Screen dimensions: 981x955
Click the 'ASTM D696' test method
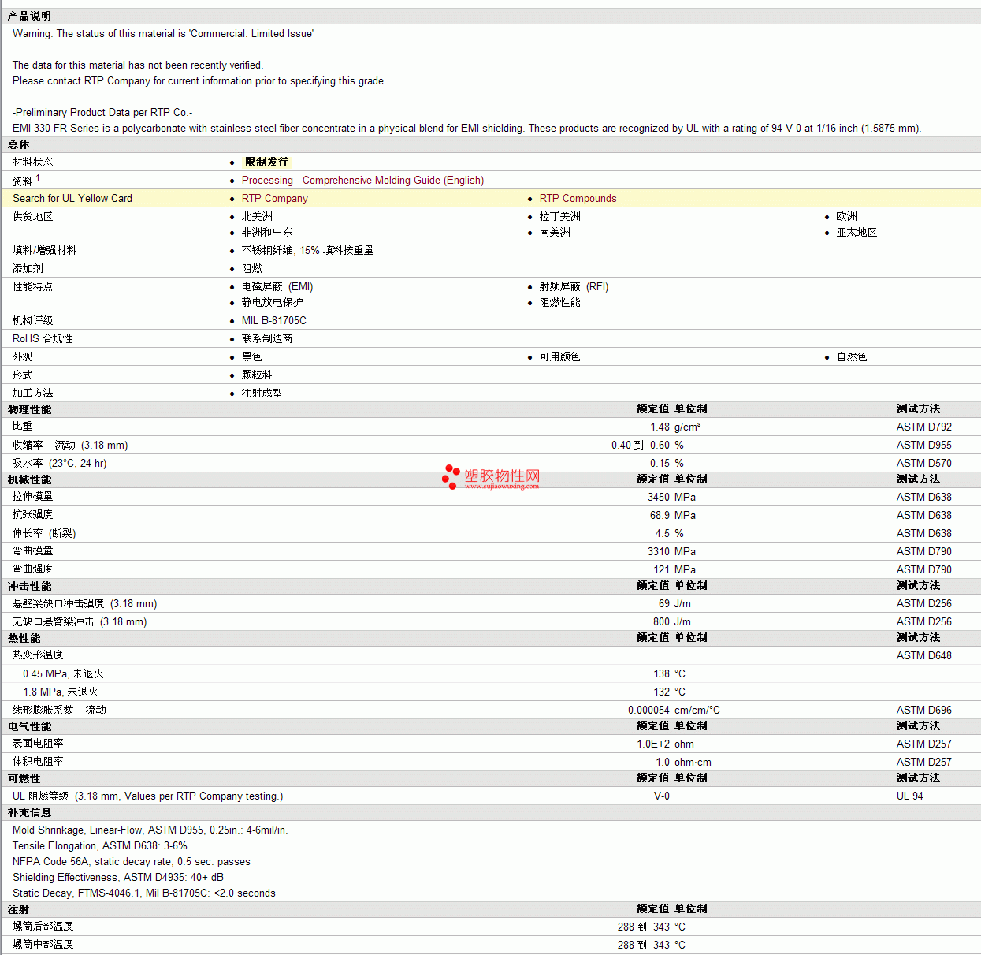923,710
